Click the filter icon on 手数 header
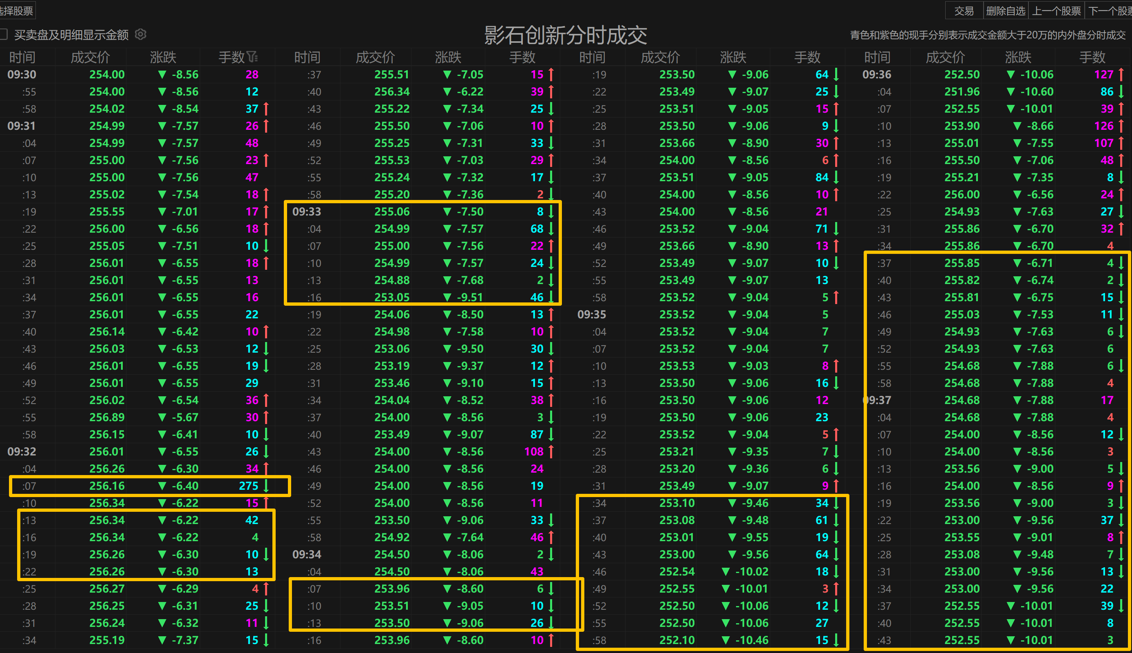This screenshot has height=653, width=1132. [252, 57]
